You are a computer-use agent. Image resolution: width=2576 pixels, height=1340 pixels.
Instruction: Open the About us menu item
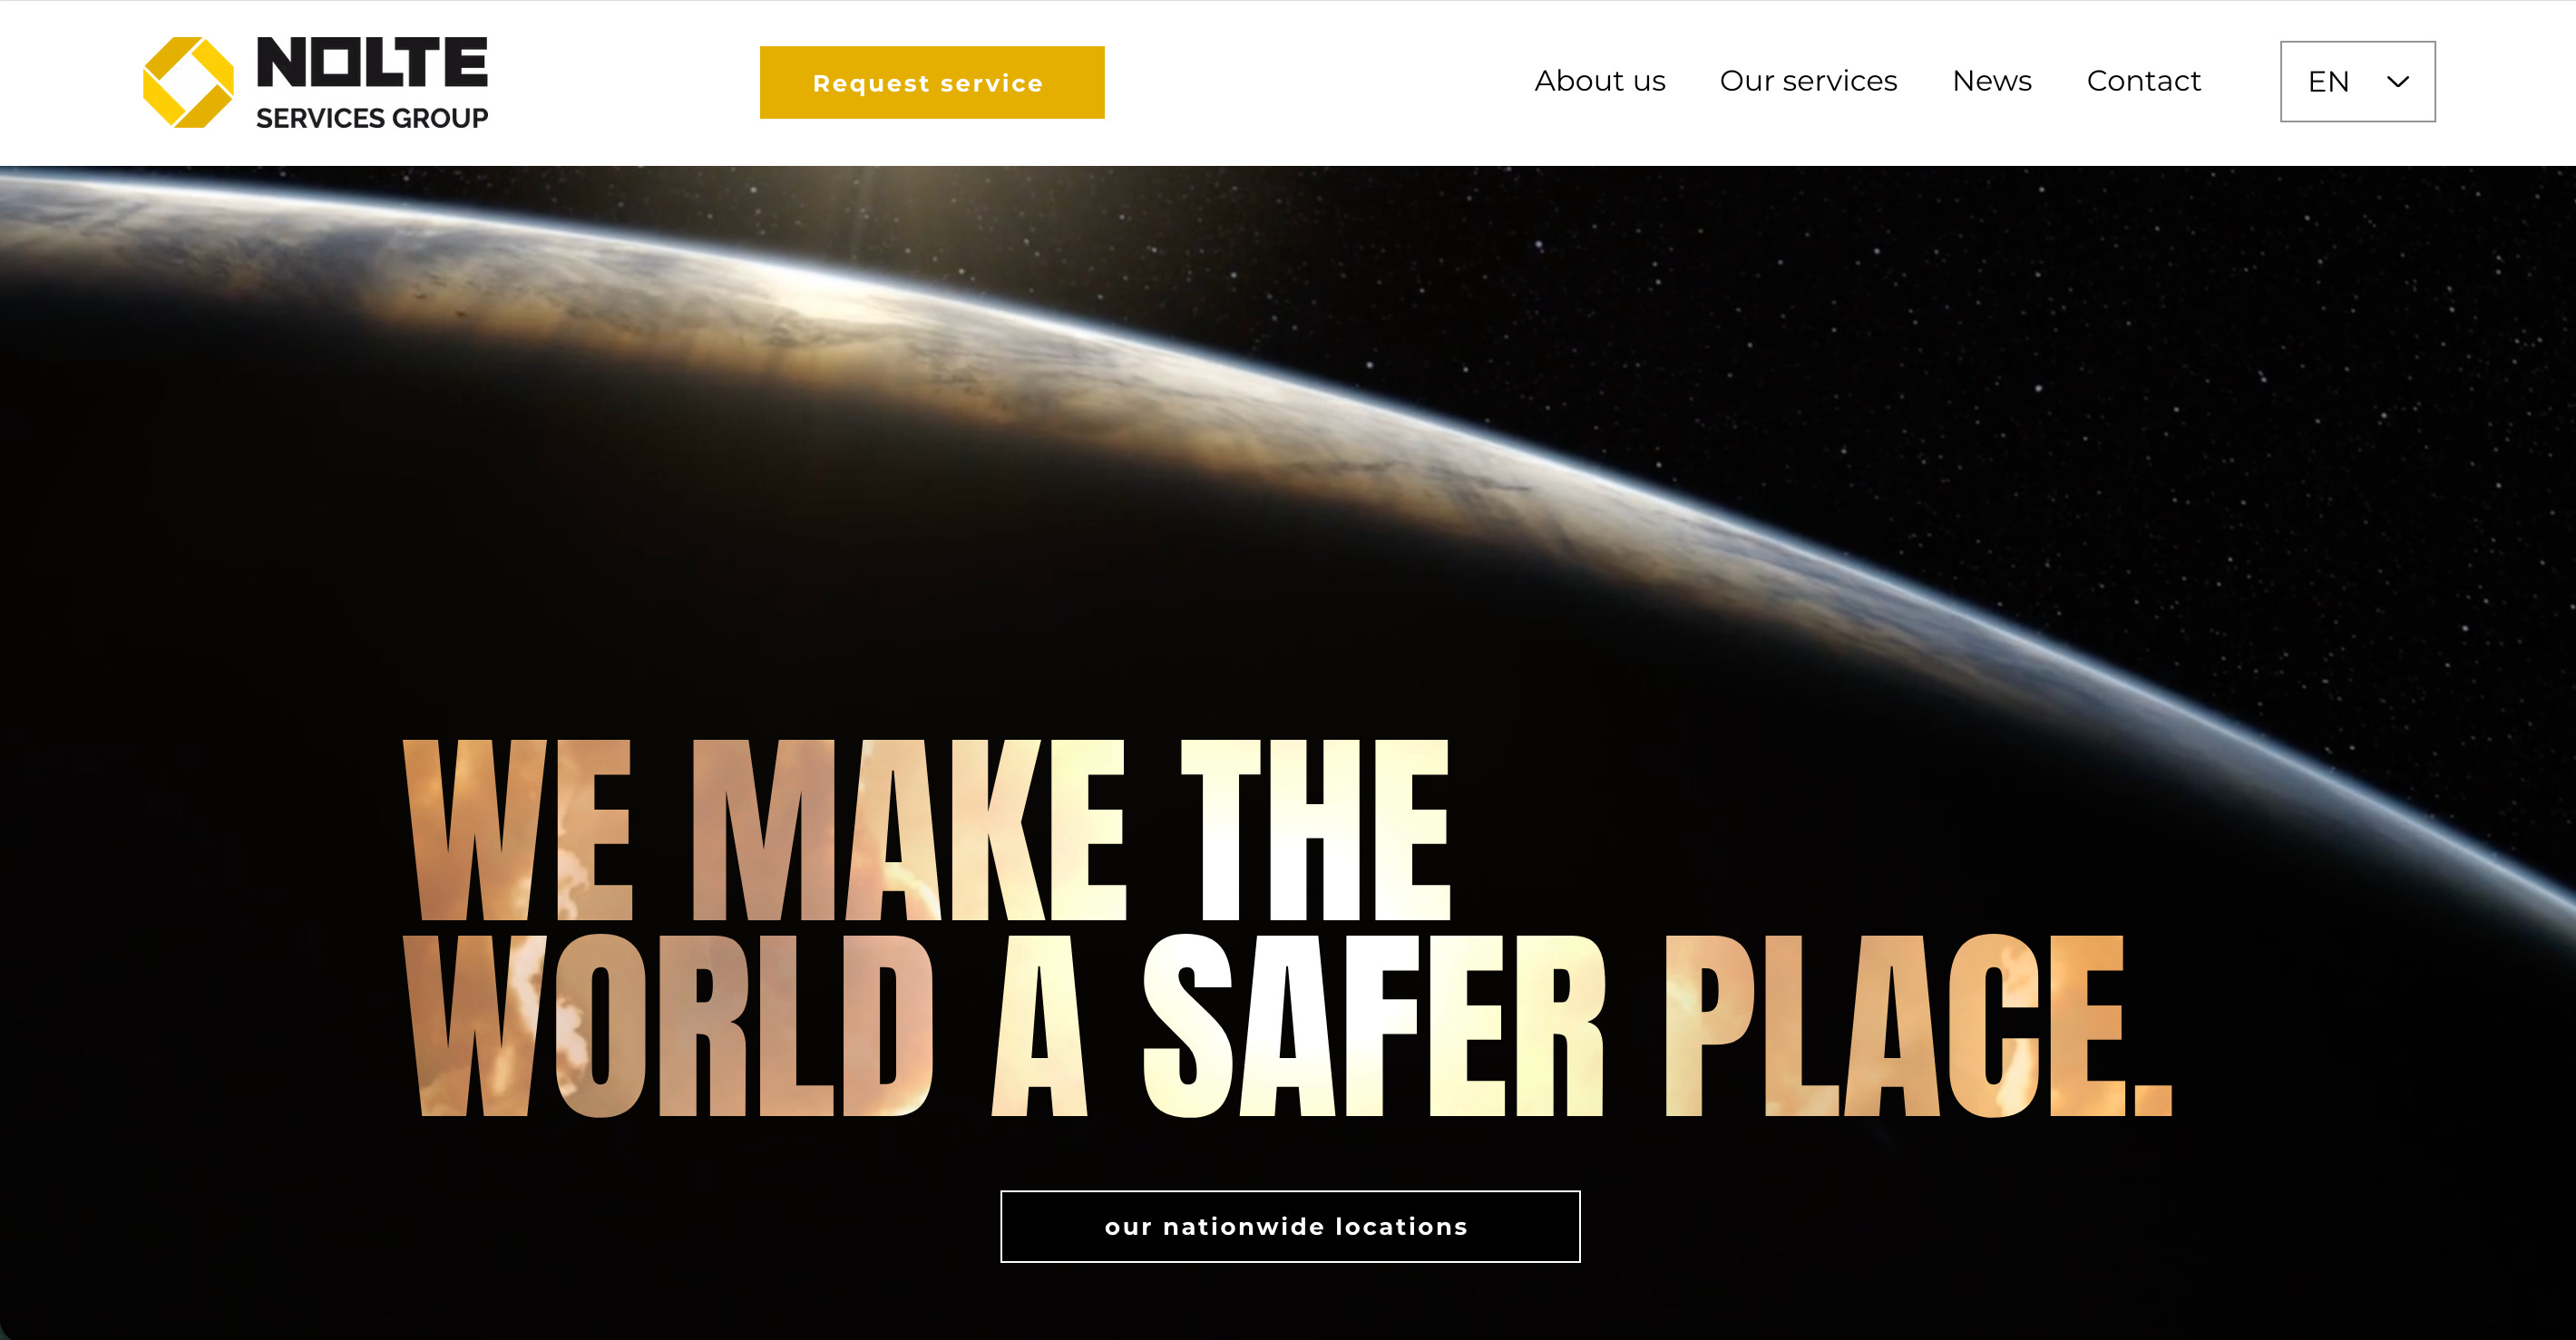pyautogui.click(x=1600, y=81)
